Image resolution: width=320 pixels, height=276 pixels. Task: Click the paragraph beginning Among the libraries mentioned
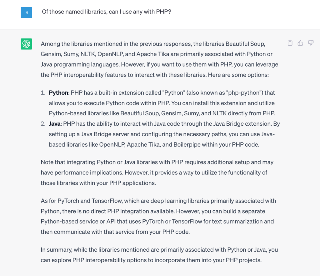pyautogui.click(x=159, y=59)
